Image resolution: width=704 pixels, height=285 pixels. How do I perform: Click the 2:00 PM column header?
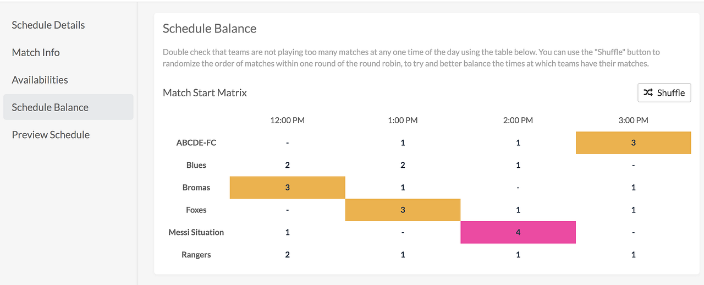click(518, 120)
